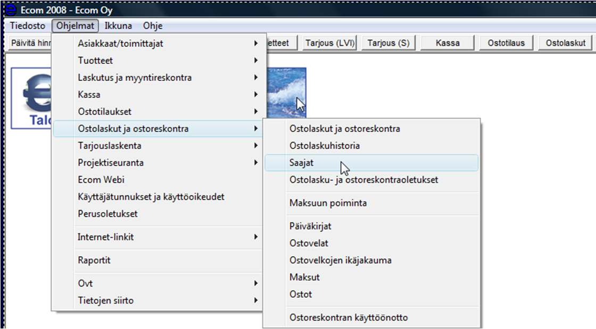This screenshot has width=596, height=329.
Task: Click the ocean wave picture
Action: [x=287, y=93]
